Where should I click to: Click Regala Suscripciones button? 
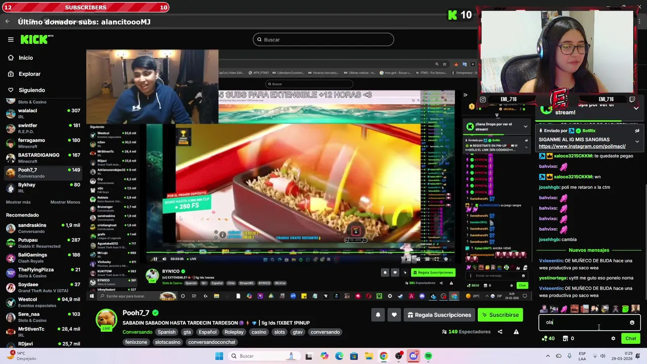pos(439,315)
